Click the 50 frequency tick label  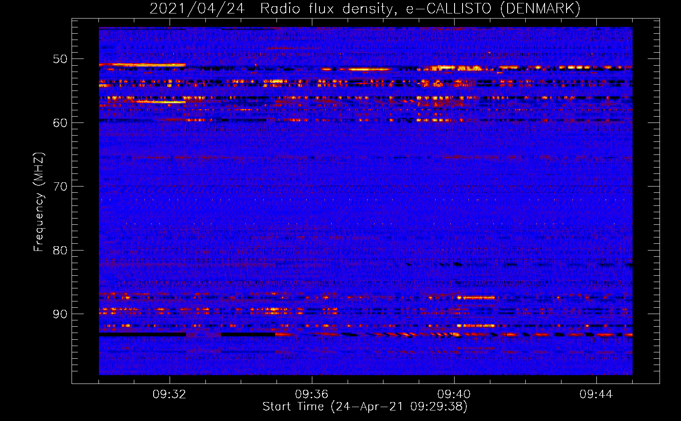click(x=60, y=59)
